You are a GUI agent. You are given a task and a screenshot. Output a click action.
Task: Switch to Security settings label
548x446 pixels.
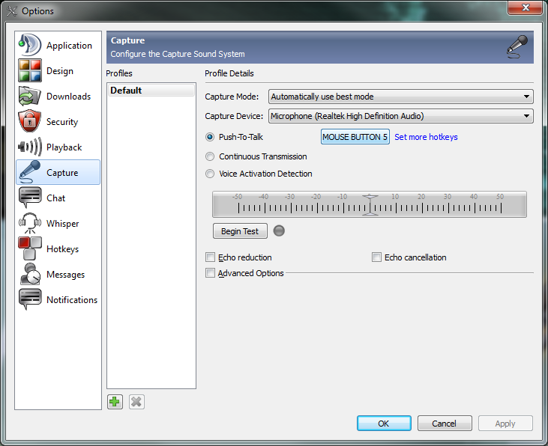[62, 122]
